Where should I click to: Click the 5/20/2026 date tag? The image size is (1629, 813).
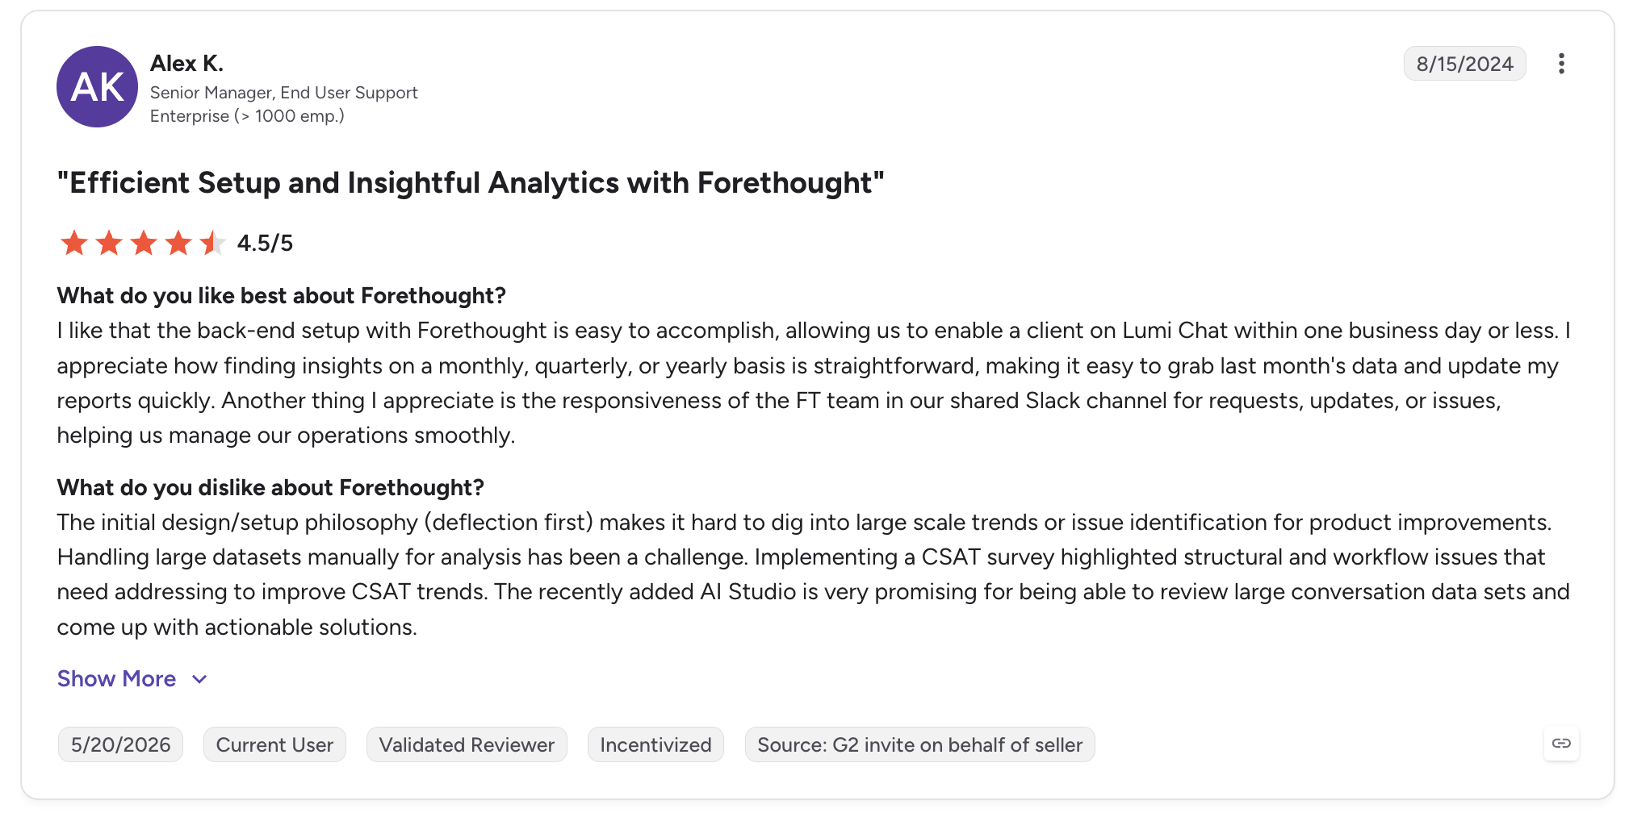120,744
